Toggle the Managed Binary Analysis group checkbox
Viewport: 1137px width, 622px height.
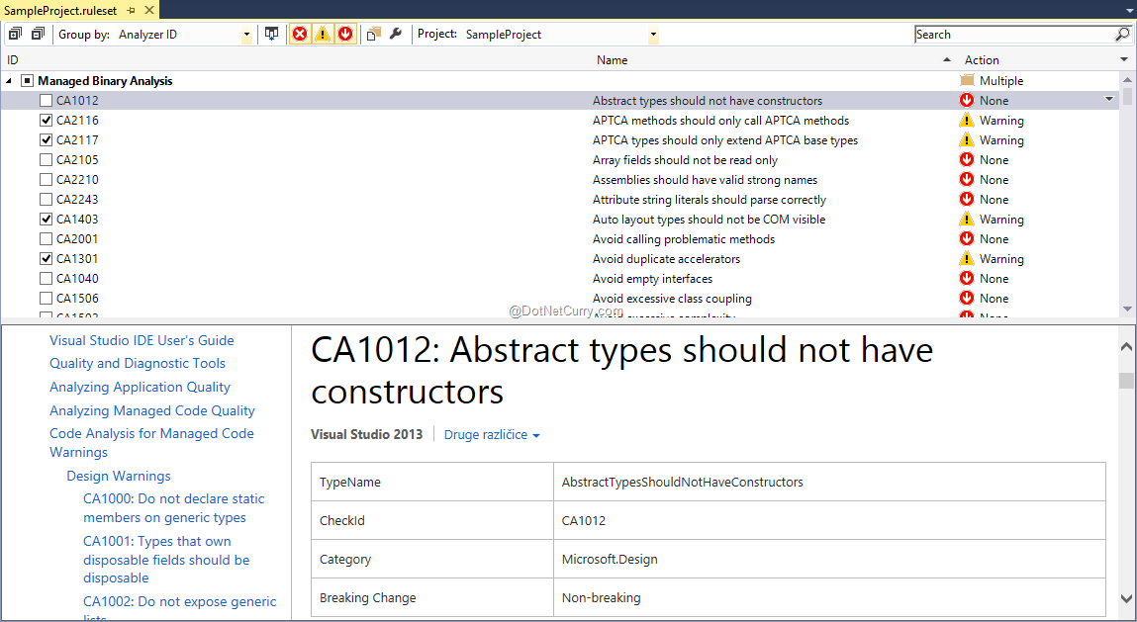pyautogui.click(x=28, y=80)
